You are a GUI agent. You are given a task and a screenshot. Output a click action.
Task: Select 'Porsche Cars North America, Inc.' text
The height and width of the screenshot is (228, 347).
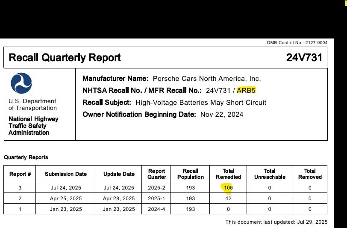(x=207, y=79)
